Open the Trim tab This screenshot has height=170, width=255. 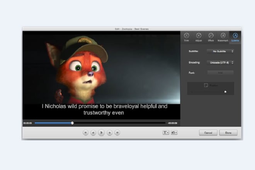tap(186, 37)
